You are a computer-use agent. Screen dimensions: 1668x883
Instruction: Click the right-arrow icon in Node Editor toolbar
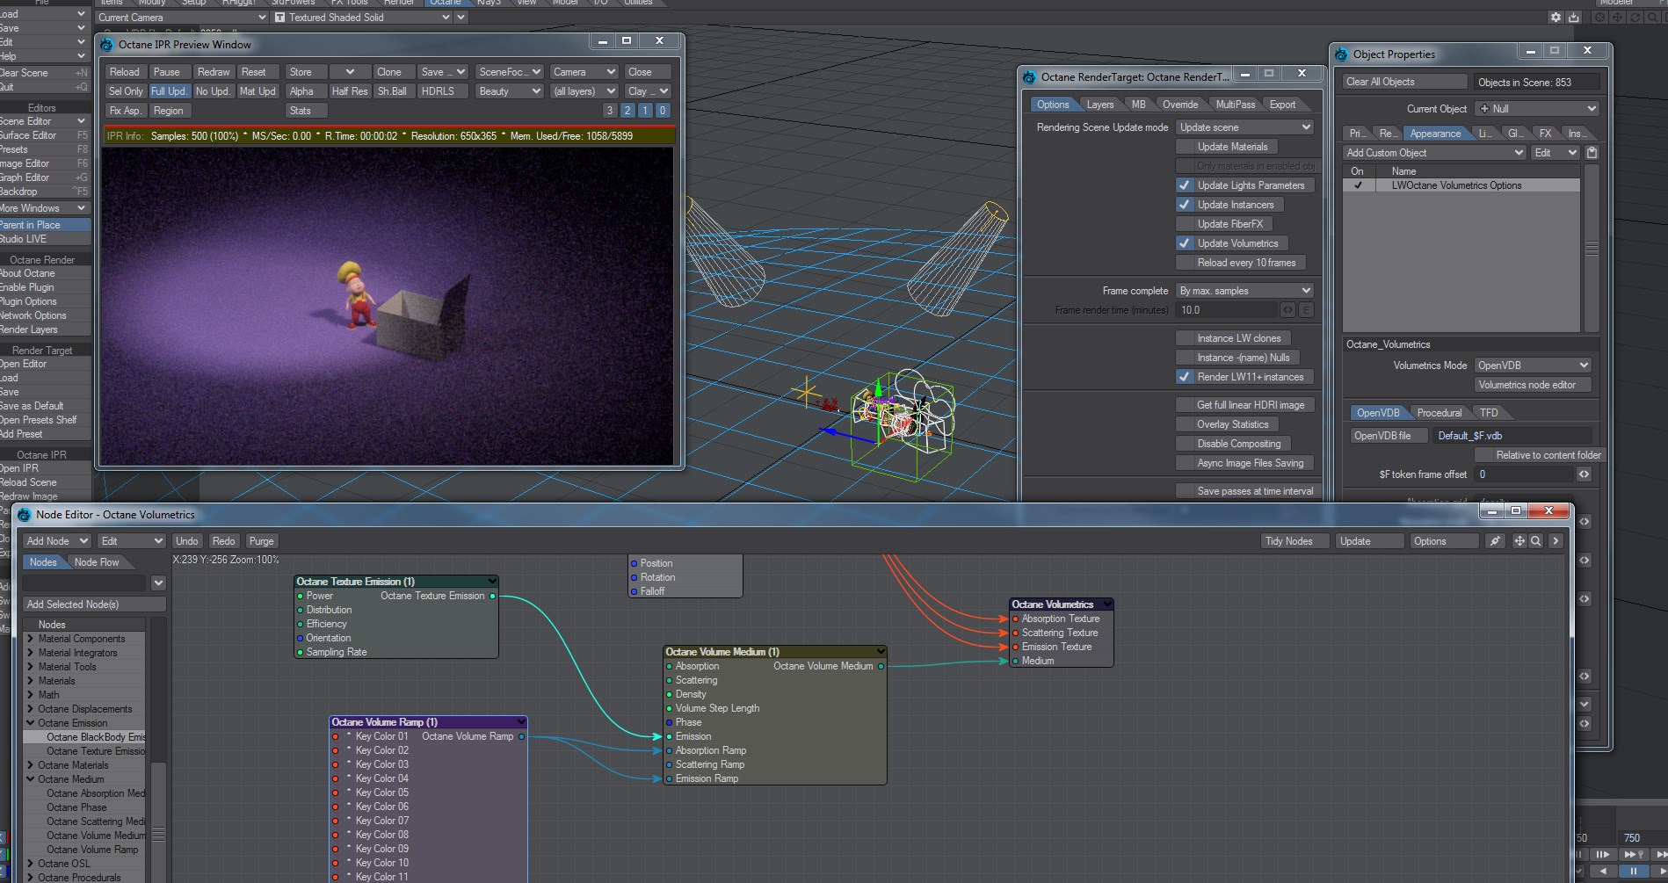click(1556, 541)
